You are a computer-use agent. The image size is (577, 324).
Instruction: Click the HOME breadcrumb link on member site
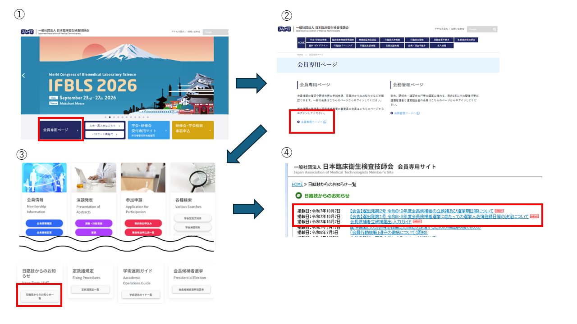point(297,184)
